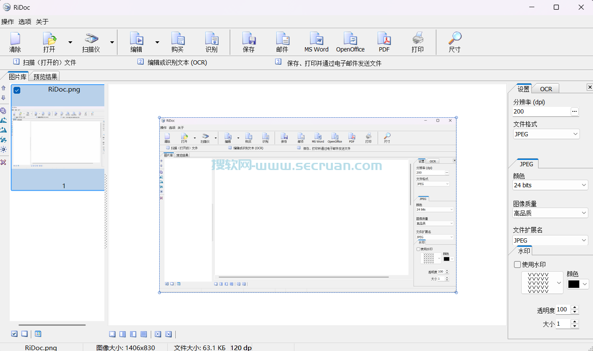This screenshot has height=351, width=593.
Task: Click the 清除 (Clear) toolbar icon
Action: click(15, 38)
